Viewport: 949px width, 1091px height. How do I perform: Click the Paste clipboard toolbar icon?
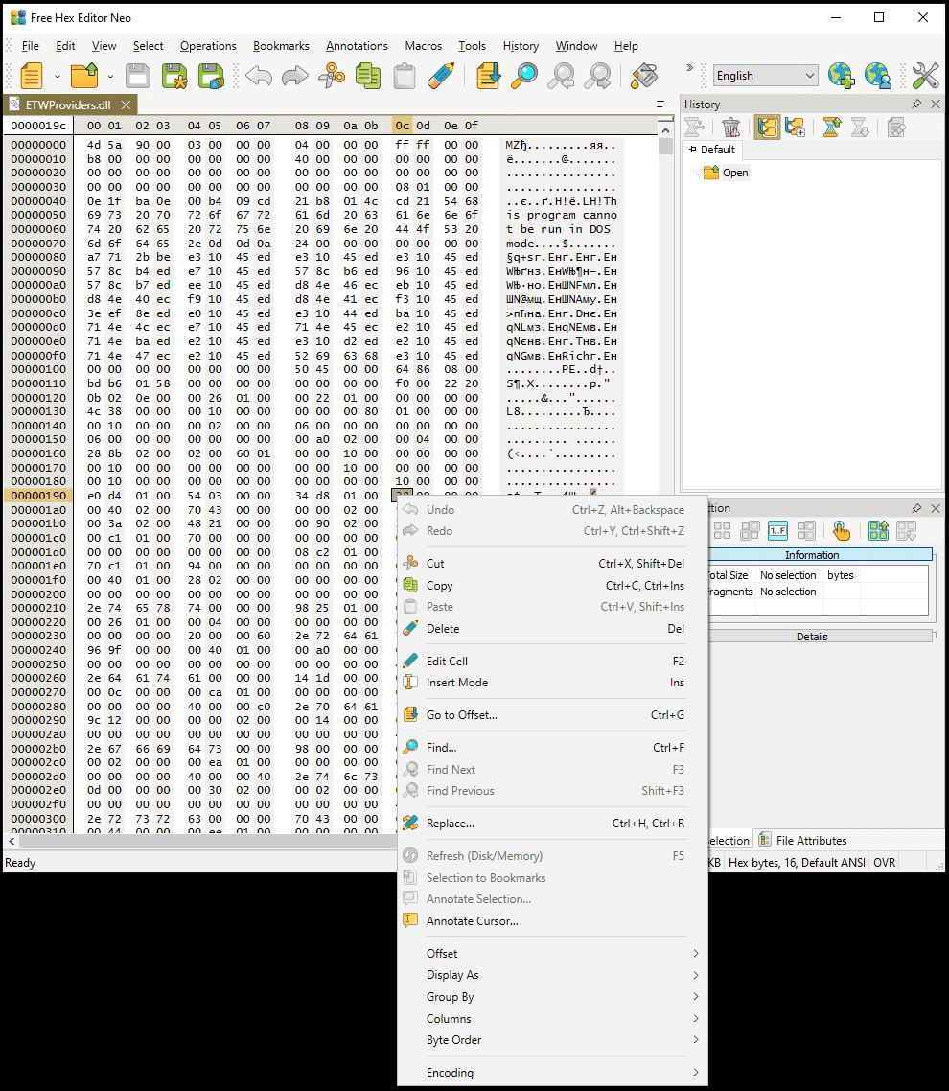click(405, 76)
